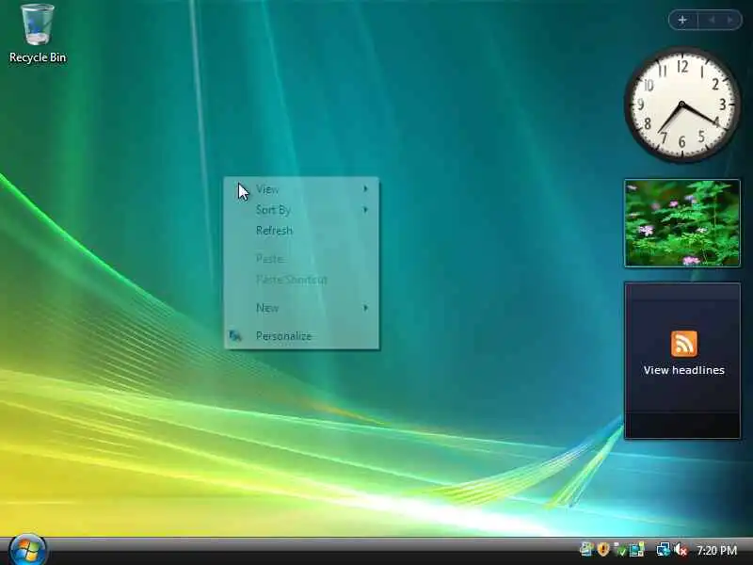
Task: Expand the arrow next to View
Action: pyautogui.click(x=366, y=189)
